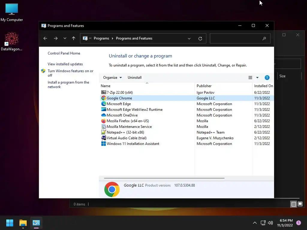Image resolution: width=307 pixels, height=230 pixels.
Task: Open File Explorer from taskbar
Action: coord(23,223)
